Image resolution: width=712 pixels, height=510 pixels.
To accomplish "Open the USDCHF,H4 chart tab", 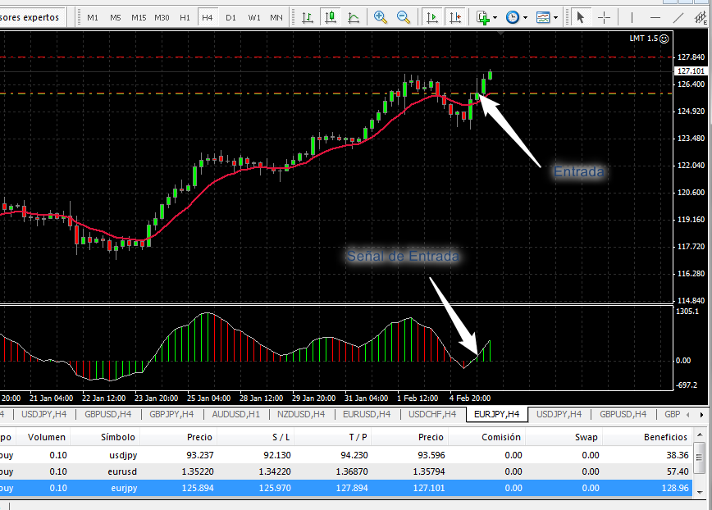I will point(431,414).
